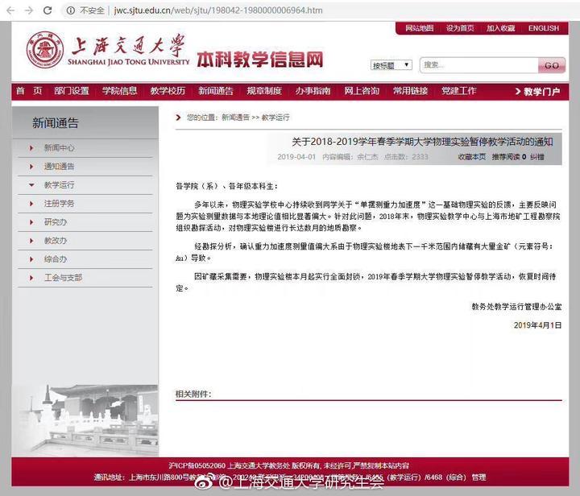580x496 pixels.
Task: Open the 新闻通告 navigation menu
Action: pos(216,91)
